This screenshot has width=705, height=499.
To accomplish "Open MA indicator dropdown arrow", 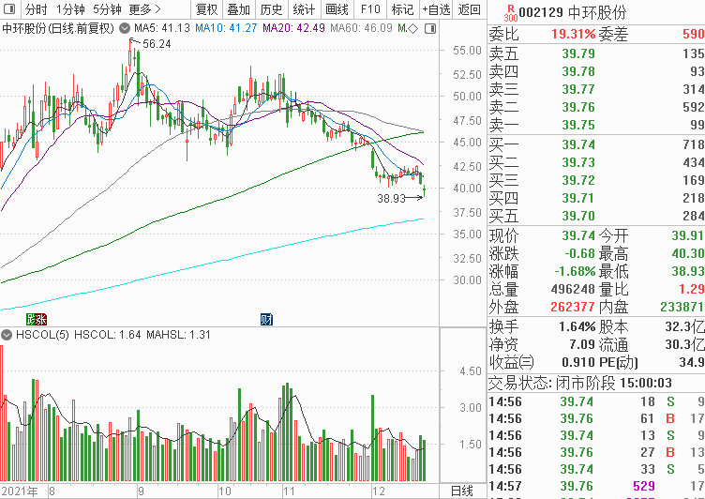I will 125,29.
